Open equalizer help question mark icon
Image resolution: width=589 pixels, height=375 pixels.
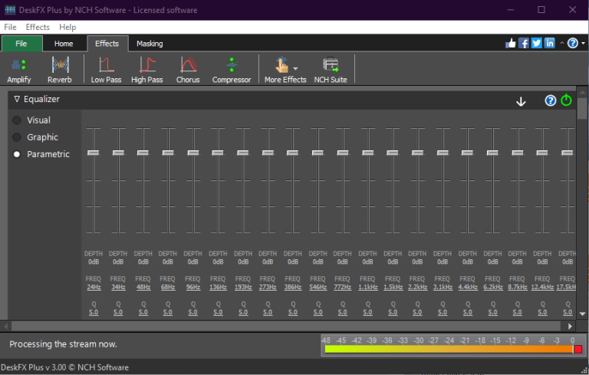click(550, 100)
